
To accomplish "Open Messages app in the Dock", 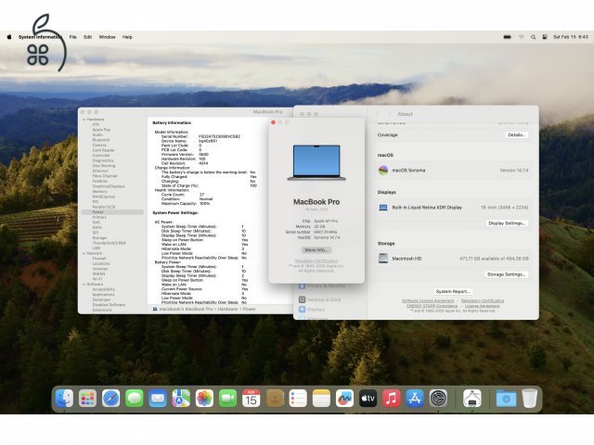I will [135, 399].
